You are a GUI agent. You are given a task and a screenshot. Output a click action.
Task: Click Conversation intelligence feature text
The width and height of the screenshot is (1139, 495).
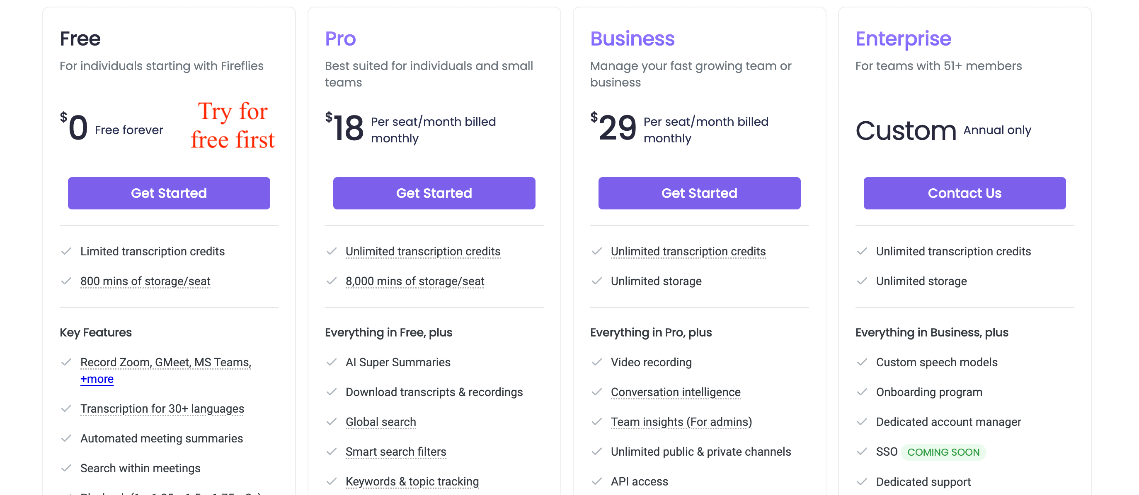(x=676, y=392)
